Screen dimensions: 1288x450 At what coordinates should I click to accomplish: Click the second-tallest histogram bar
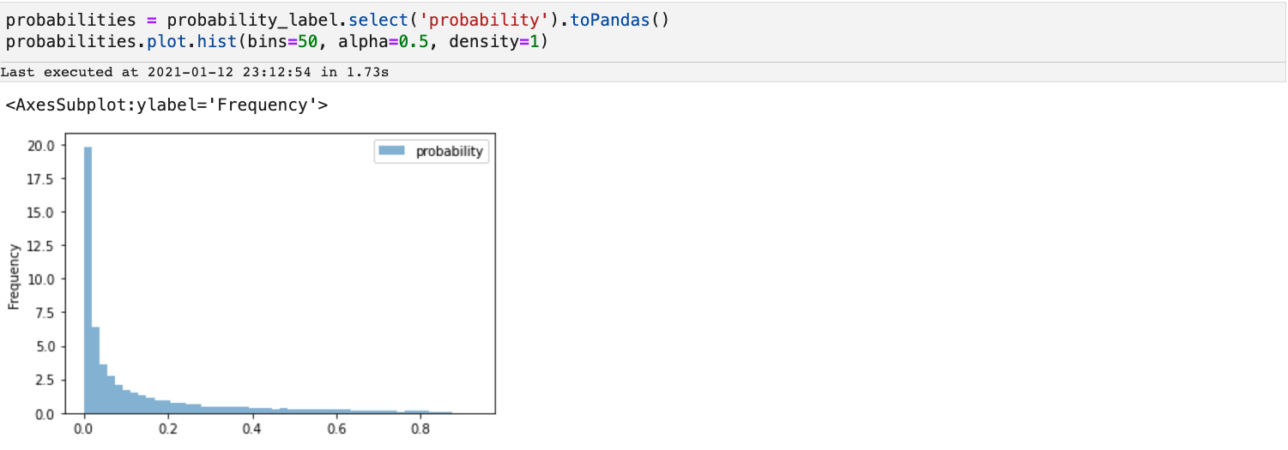tap(95, 370)
